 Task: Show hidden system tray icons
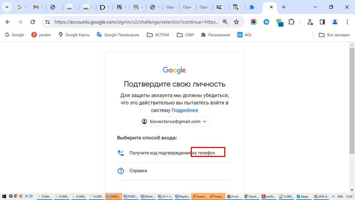tap(333, 196)
